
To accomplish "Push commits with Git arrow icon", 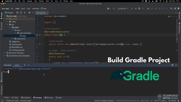I will 159,8.
